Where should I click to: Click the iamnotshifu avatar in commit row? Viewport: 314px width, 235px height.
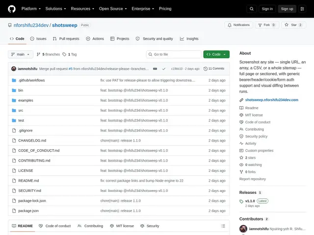pyautogui.click(x=14, y=69)
